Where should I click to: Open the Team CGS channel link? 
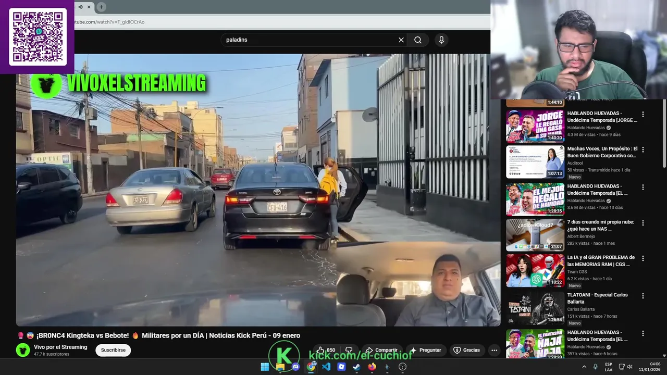577,271
